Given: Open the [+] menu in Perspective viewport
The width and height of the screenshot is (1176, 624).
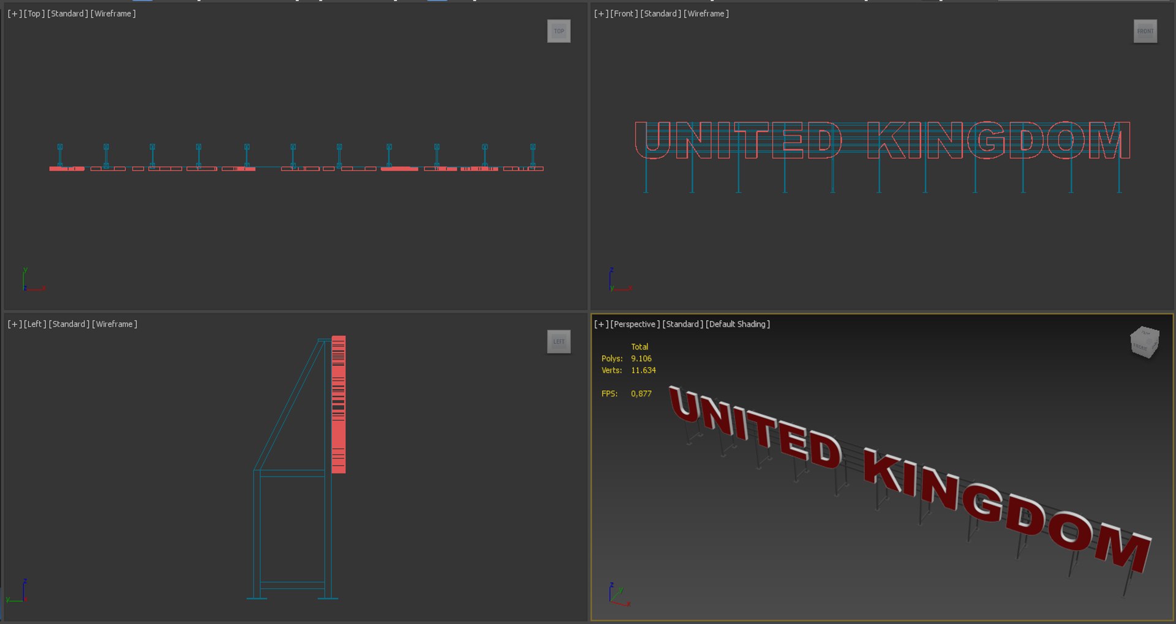Looking at the screenshot, I should coord(601,324).
